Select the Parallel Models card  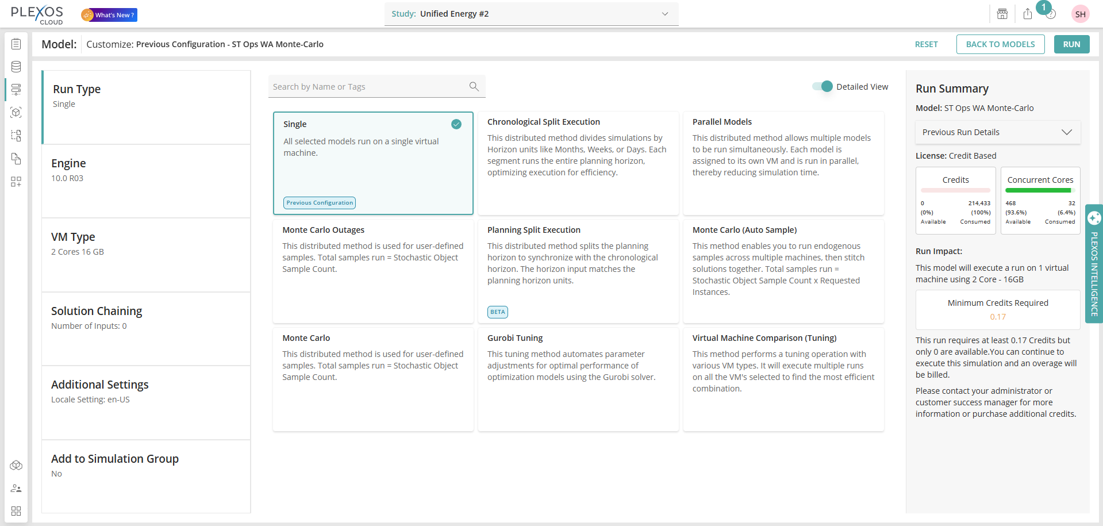[x=783, y=163]
